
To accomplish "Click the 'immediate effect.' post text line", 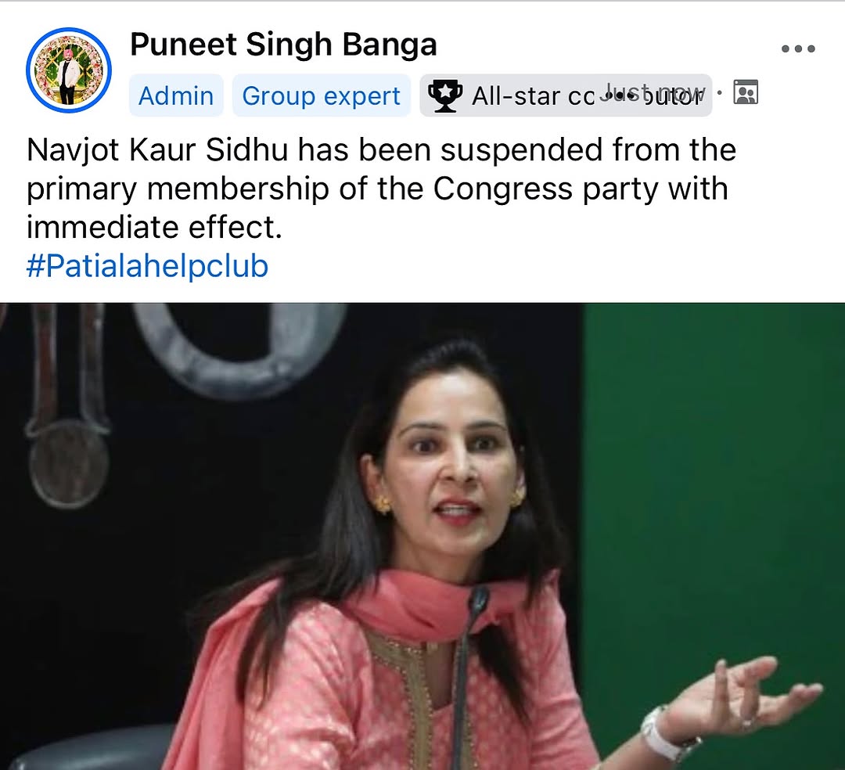I will (x=154, y=228).
